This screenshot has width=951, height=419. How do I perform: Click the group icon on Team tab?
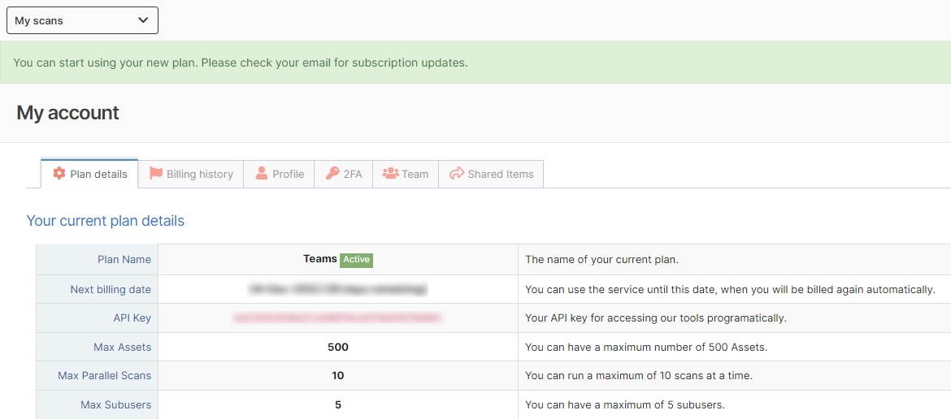(x=390, y=174)
